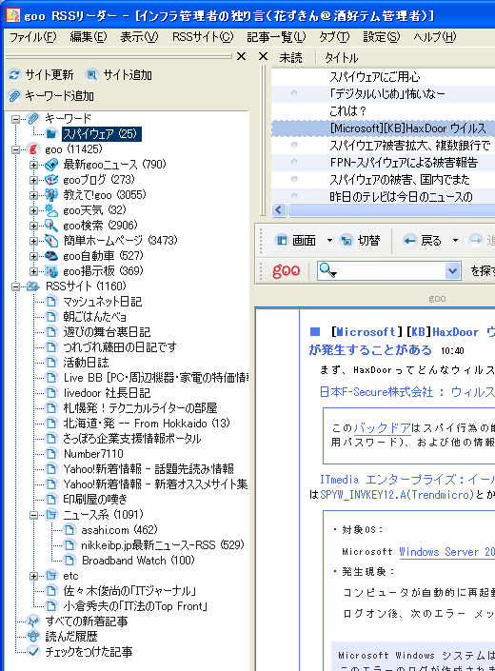The height and width of the screenshot is (671, 495).
Task: Click the RSSサイト (1160) folder icon
Action: click(x=33, y=286)
